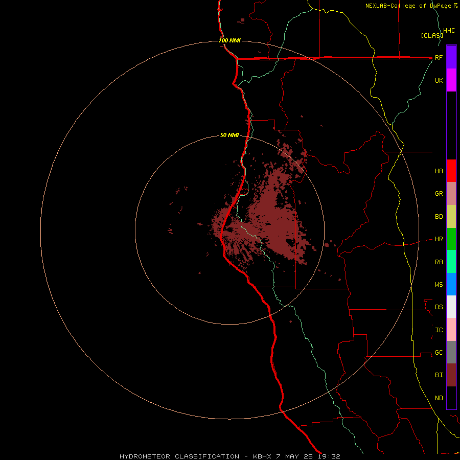The image size is (460, 460).
Task: Click the "GR" legend label
Action: tap(439, 194)
